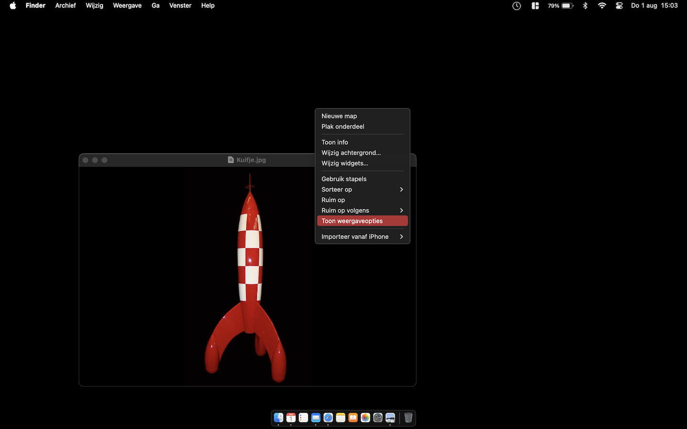Open the Bluetooth menu bar icon
Image resolution: width=687 pixels, height=429 pixels.
coord(585,6)
